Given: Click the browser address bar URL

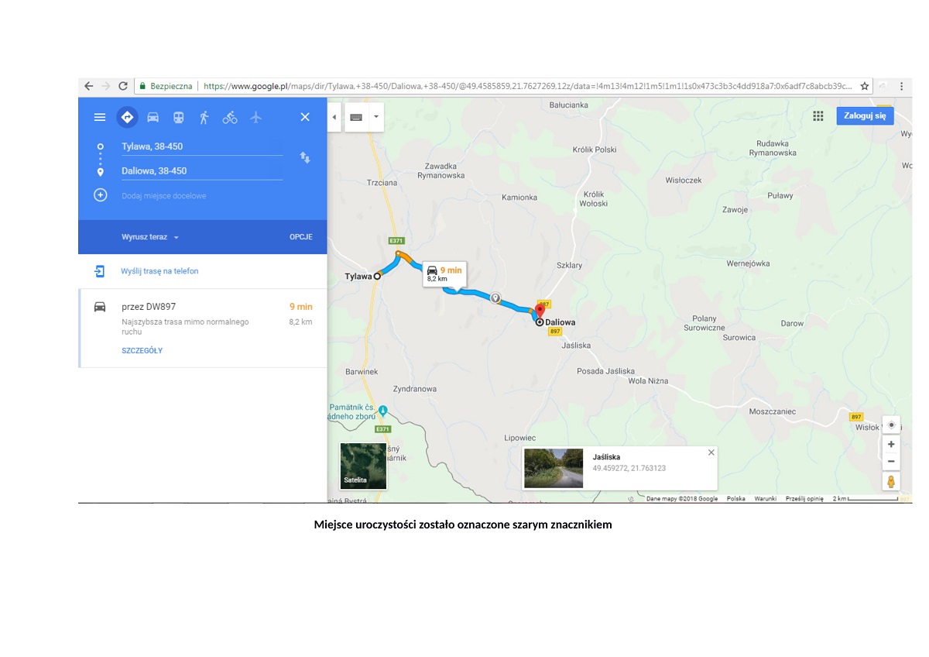Looking at the screenshot, I should coord(528,86).
